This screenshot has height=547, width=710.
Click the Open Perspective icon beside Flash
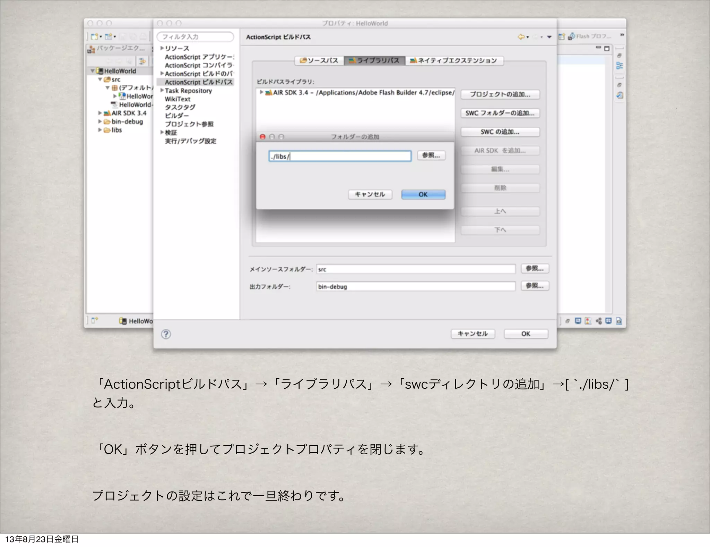point(562,36)
